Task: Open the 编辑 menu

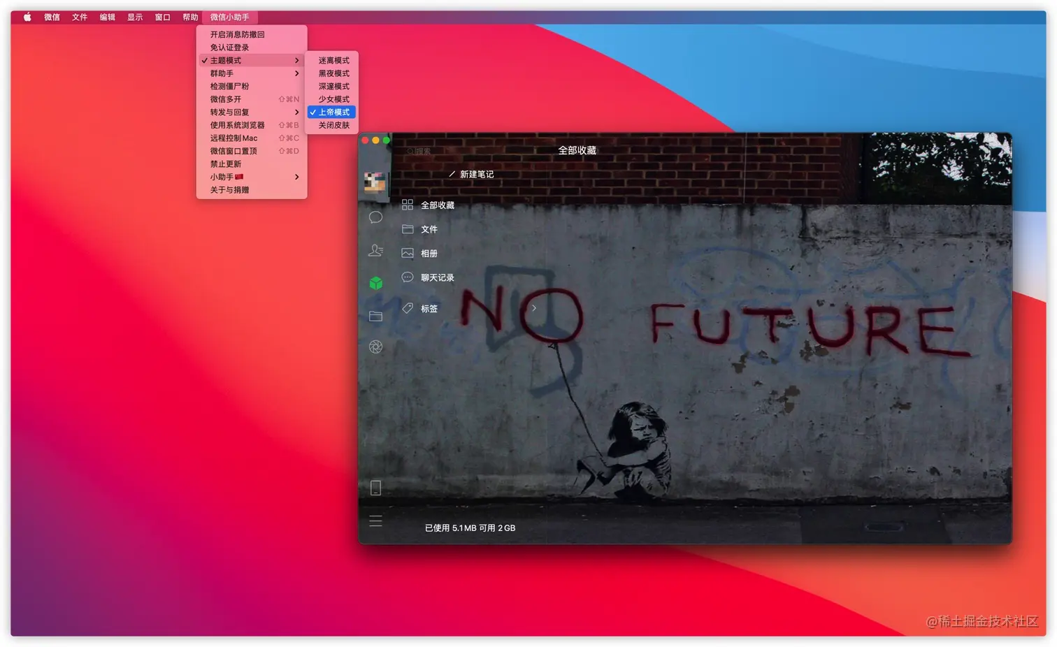Action: (107, 17)
